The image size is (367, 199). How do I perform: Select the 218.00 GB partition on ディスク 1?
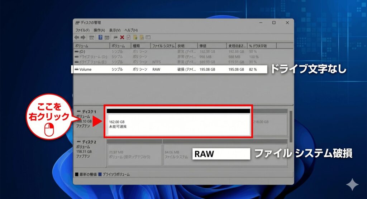coord(270,123)
